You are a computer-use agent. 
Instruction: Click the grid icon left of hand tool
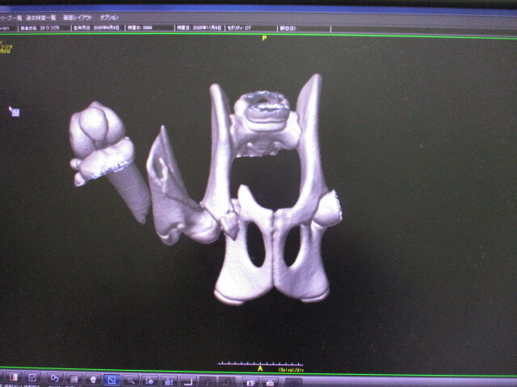(x=74, y=378)
